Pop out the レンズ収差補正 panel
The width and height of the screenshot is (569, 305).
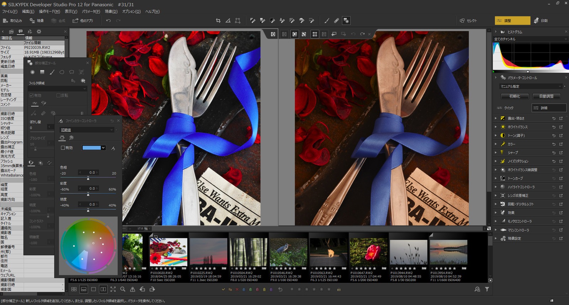pyautogui.click(x=561, y=195)
